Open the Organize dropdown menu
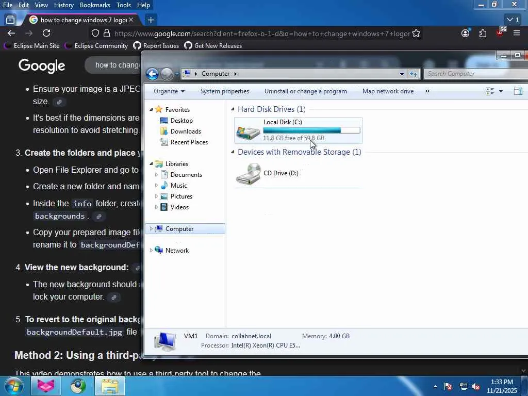528x396 pixels. [169, 91]
